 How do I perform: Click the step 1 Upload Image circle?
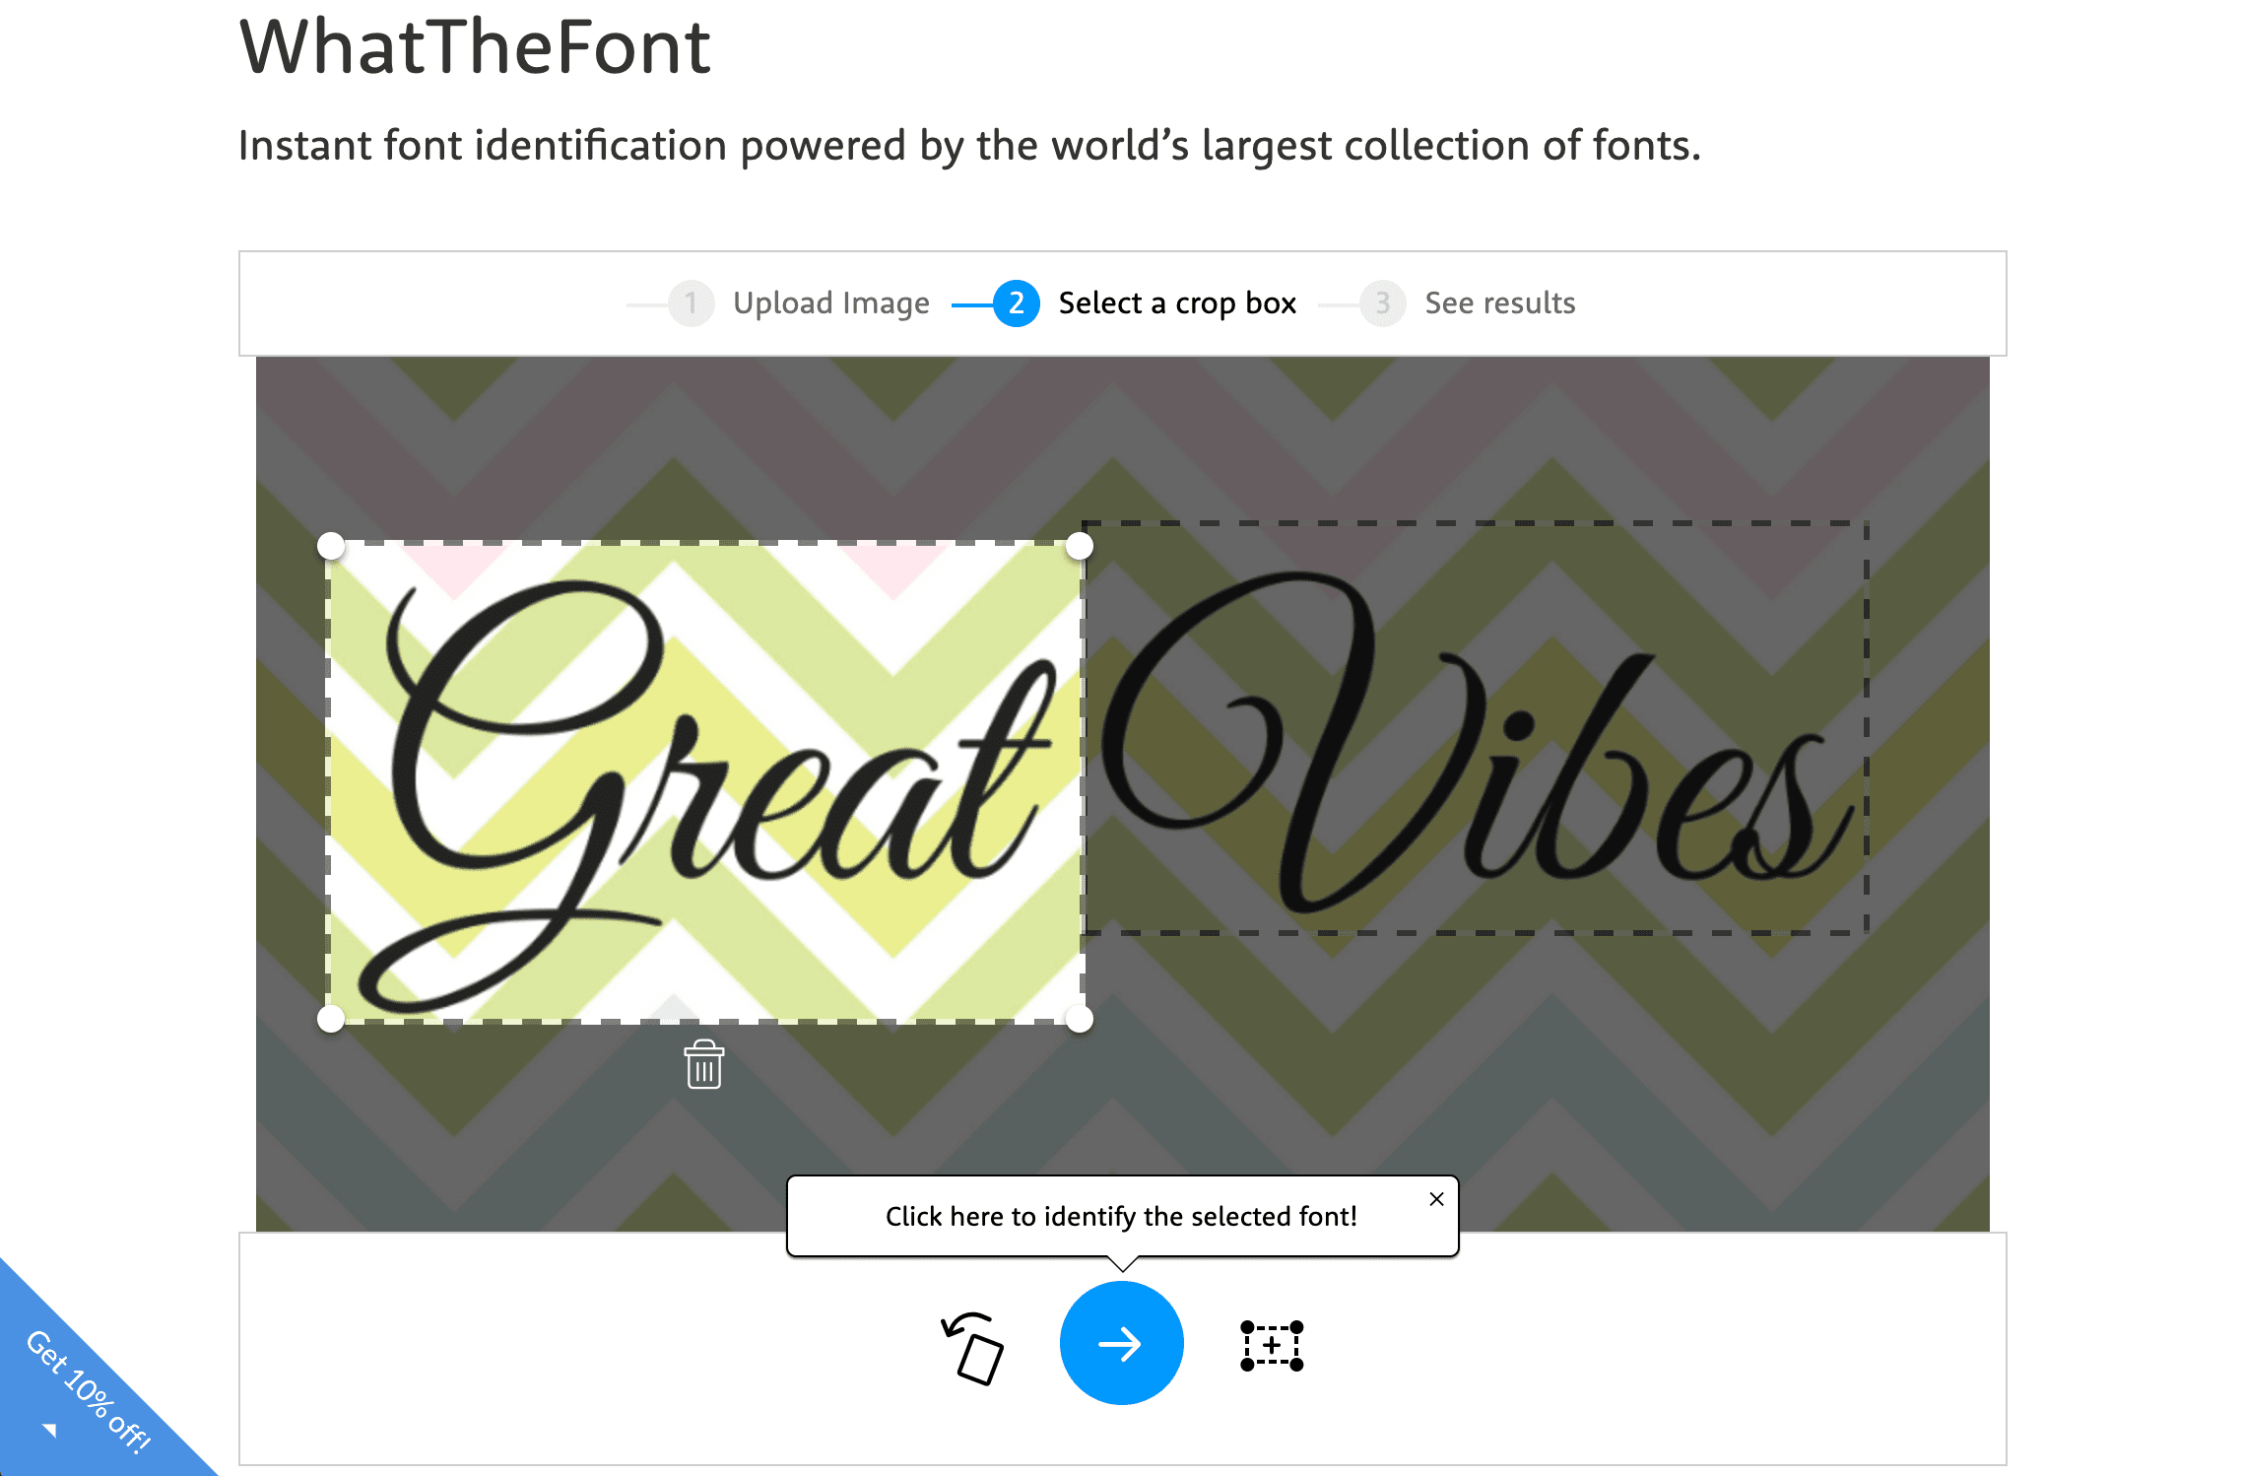click(690, 302)
